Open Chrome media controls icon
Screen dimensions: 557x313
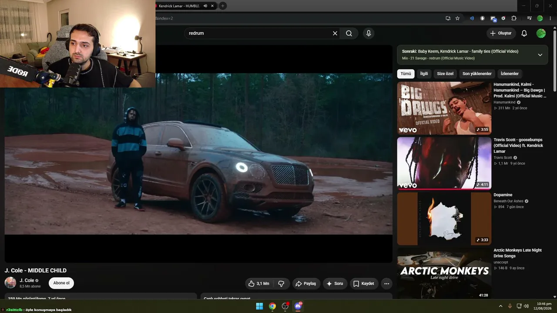click(x=529, y=18)
